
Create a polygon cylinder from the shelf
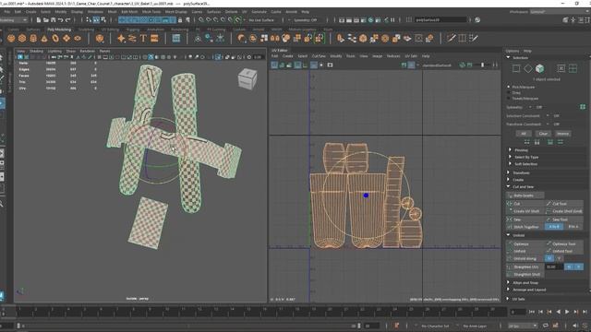[x=33, y=38]
